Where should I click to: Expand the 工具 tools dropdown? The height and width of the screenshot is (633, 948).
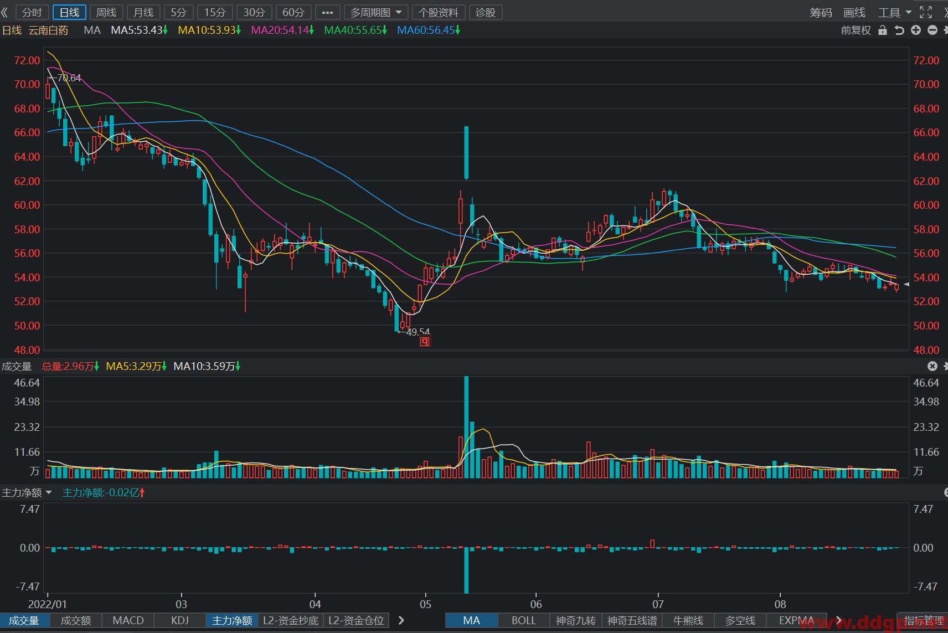[895, 12]
